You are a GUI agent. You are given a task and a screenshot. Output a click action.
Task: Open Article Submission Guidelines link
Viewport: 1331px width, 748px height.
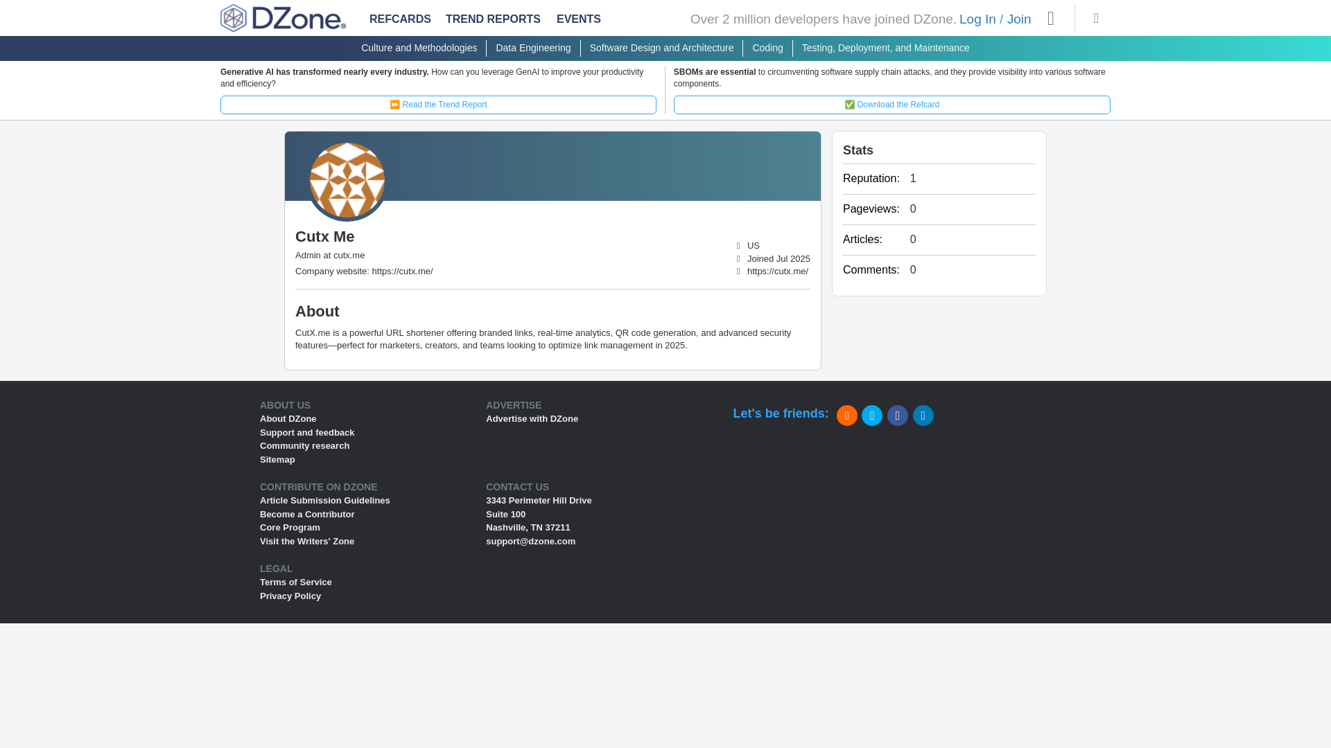(324, 501)
